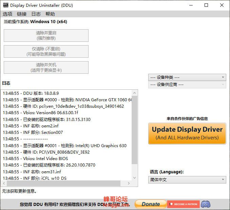Close the DDU window
This screenshot has width=230, height=210.
click(222, 5)
